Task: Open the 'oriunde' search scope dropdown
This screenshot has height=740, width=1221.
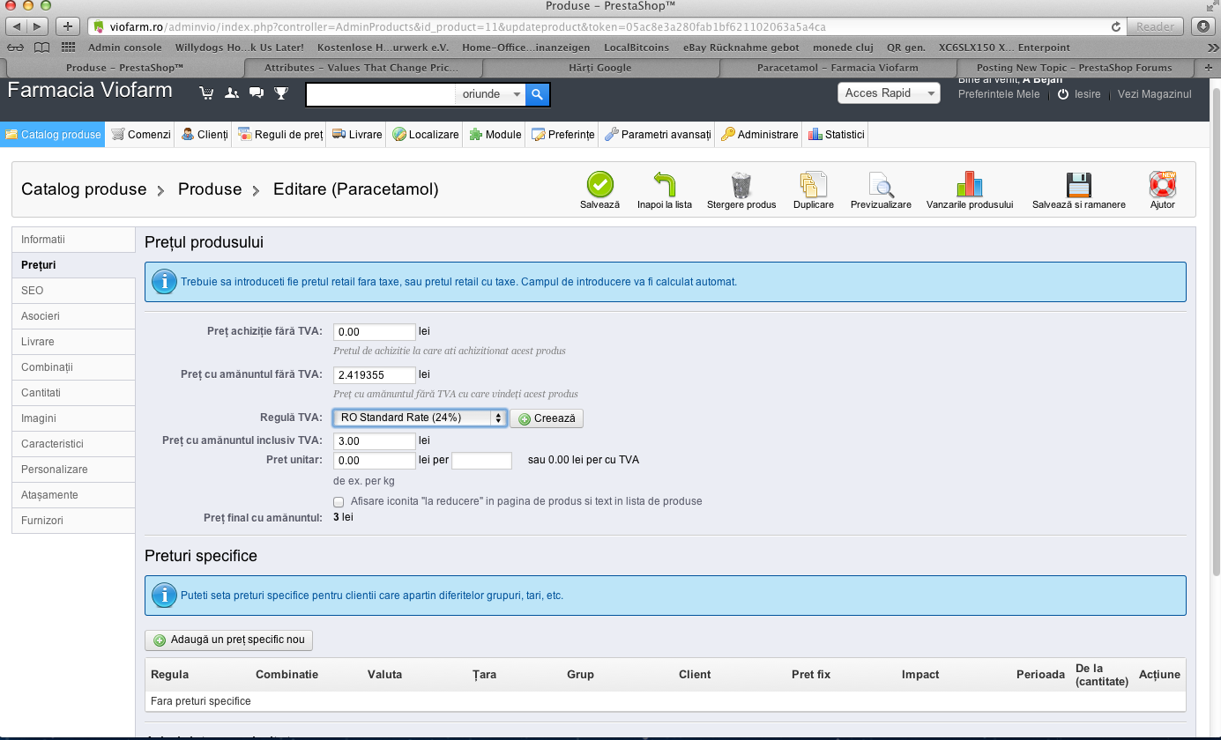Action: click(x=489, y=94)
